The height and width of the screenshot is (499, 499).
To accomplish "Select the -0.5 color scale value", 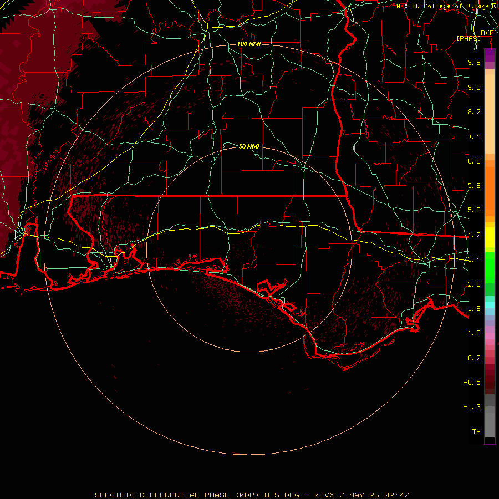I will (472, 383).
